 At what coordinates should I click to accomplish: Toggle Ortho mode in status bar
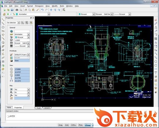pos(73,125)
